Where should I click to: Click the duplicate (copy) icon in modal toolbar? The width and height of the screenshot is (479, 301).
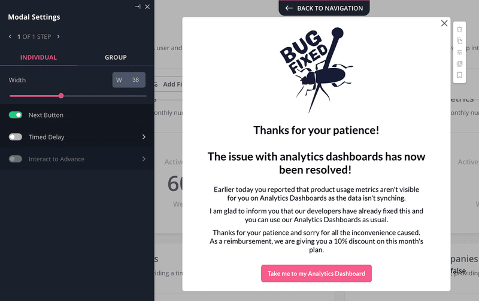point(459,41)
